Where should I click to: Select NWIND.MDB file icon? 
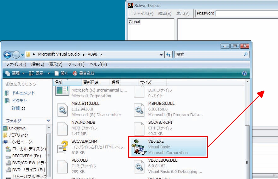[x=62, y=129]
